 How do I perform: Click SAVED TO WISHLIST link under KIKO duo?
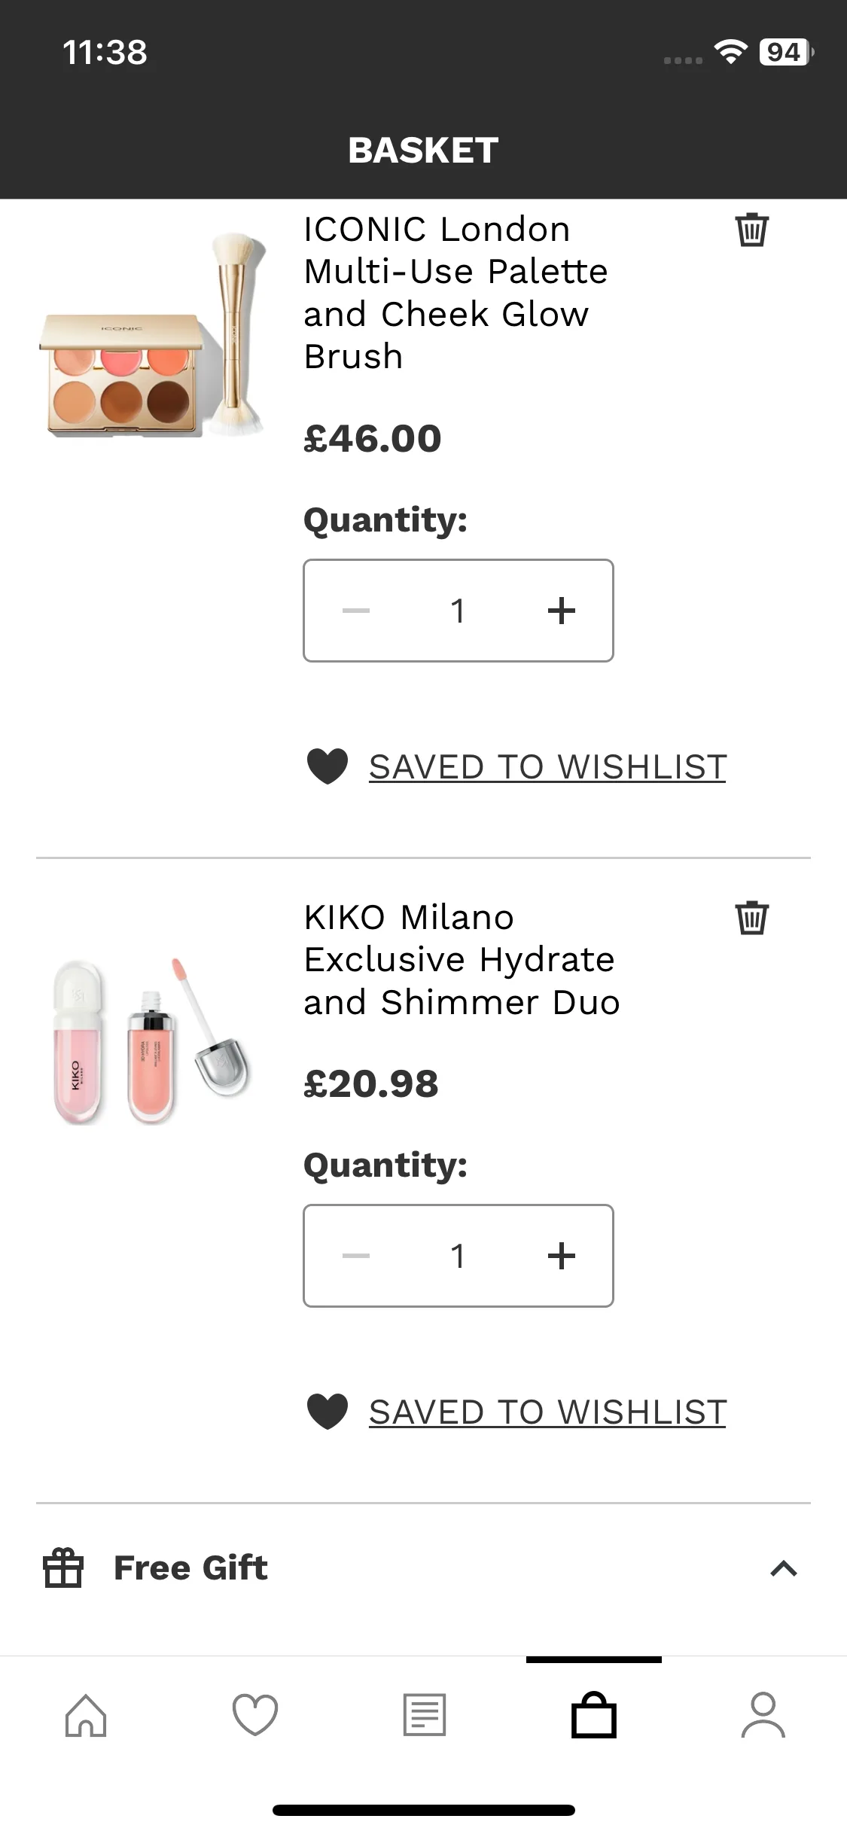pos(547,1412)
